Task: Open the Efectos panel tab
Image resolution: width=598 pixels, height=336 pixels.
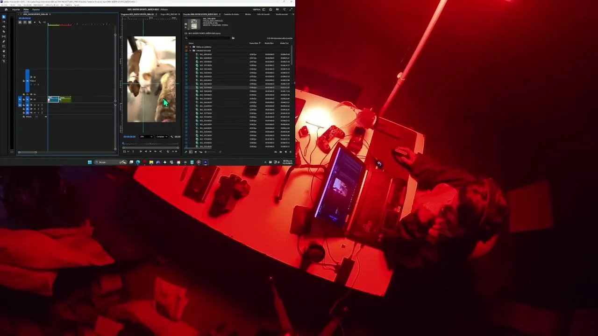Action: [x=248, y=14]
